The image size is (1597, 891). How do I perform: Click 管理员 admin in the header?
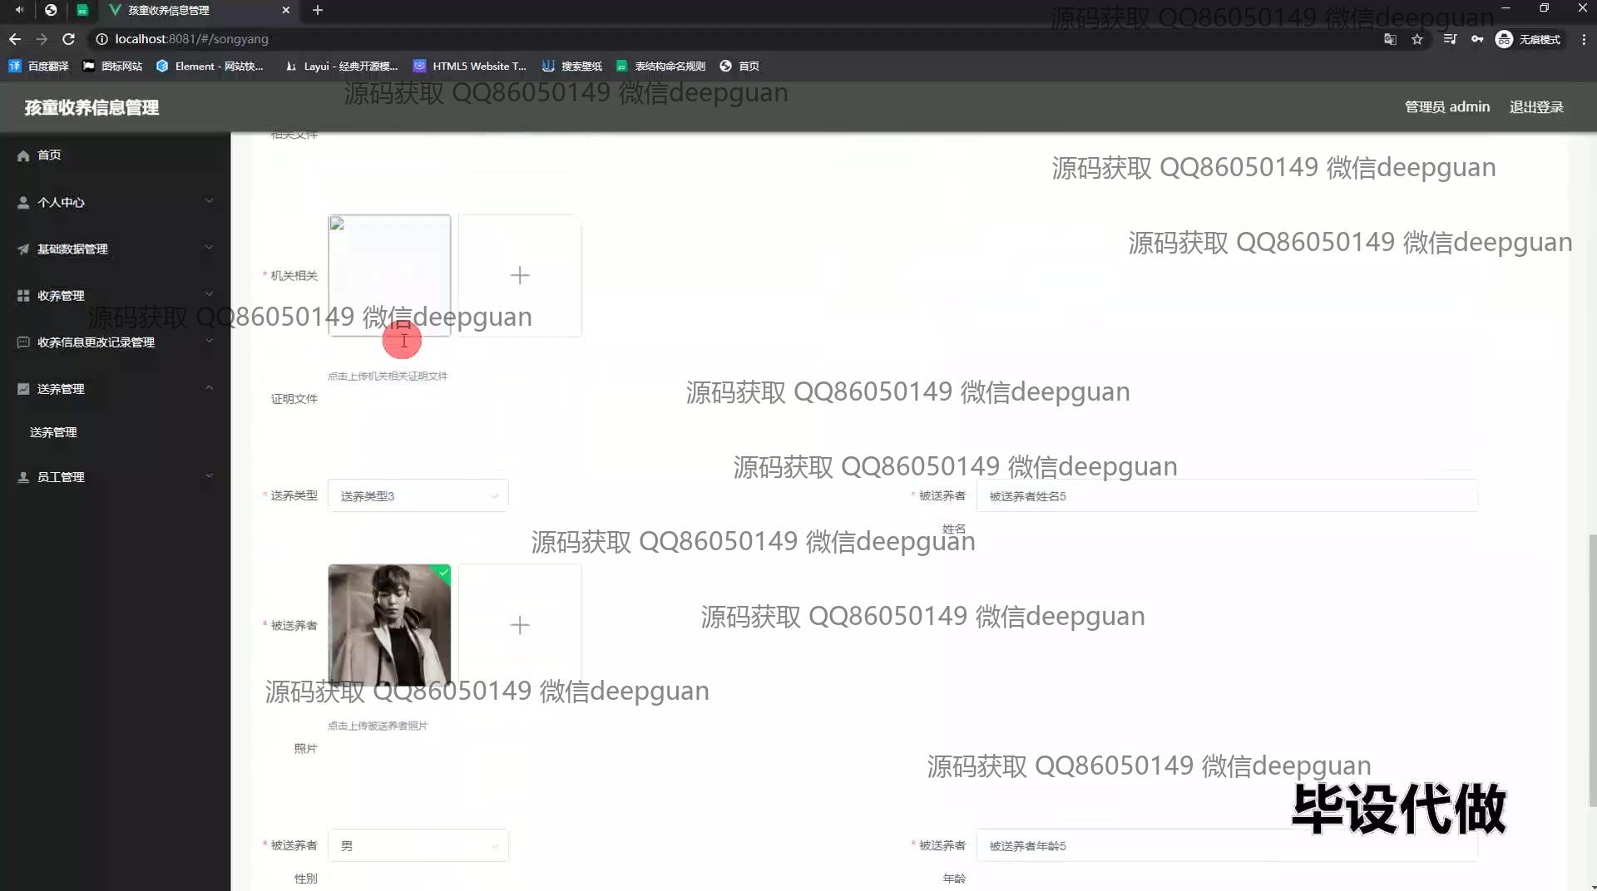point(1447,107)
